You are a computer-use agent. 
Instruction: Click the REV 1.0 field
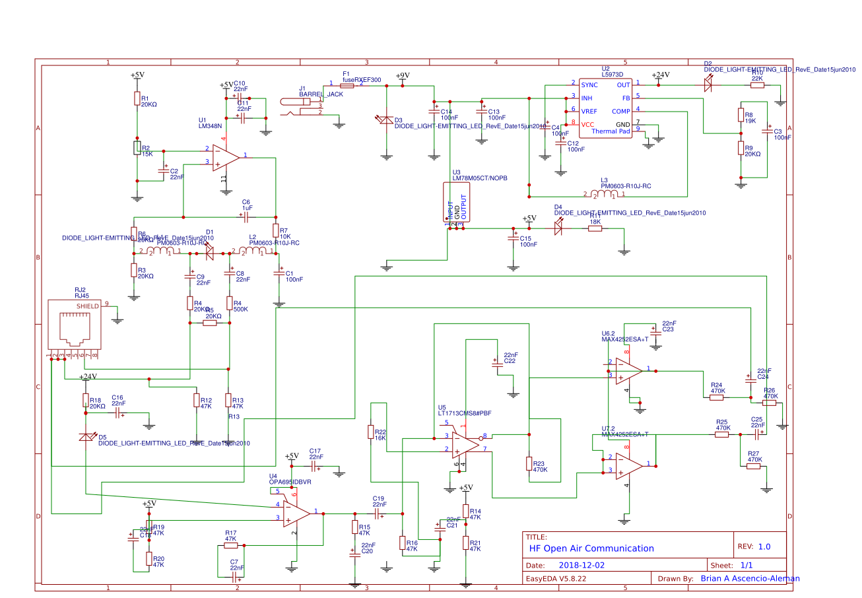click(x=757, y=547)
